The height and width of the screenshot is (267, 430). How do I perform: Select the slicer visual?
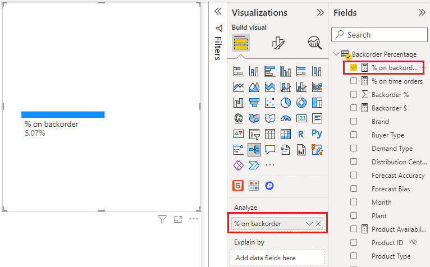coord(254,134)
